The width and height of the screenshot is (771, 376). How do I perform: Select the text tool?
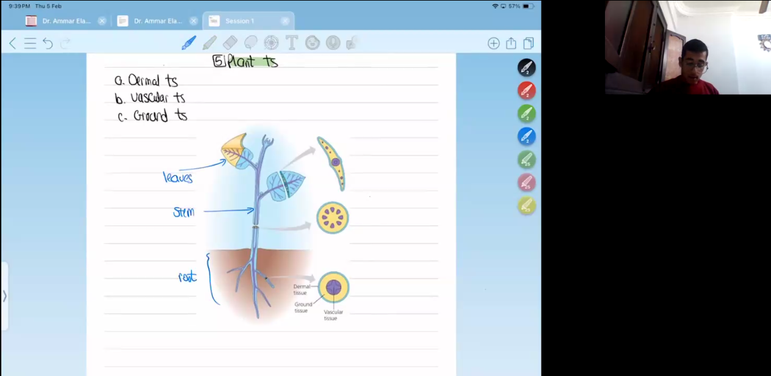click(x=292, y=43)
